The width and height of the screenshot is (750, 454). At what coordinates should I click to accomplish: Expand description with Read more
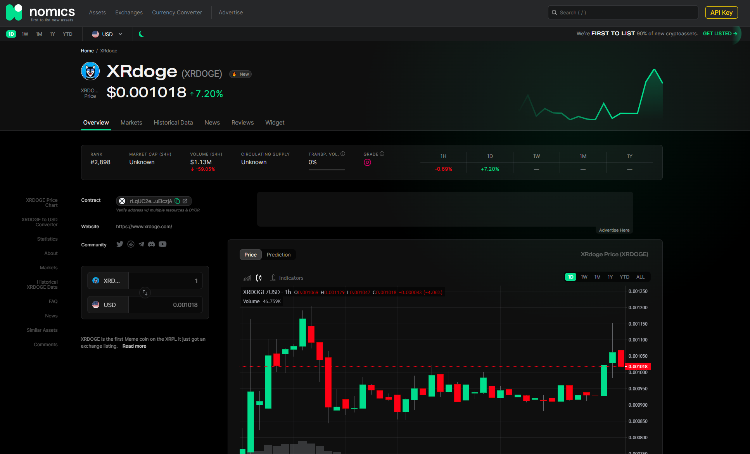tap(134, 346)
